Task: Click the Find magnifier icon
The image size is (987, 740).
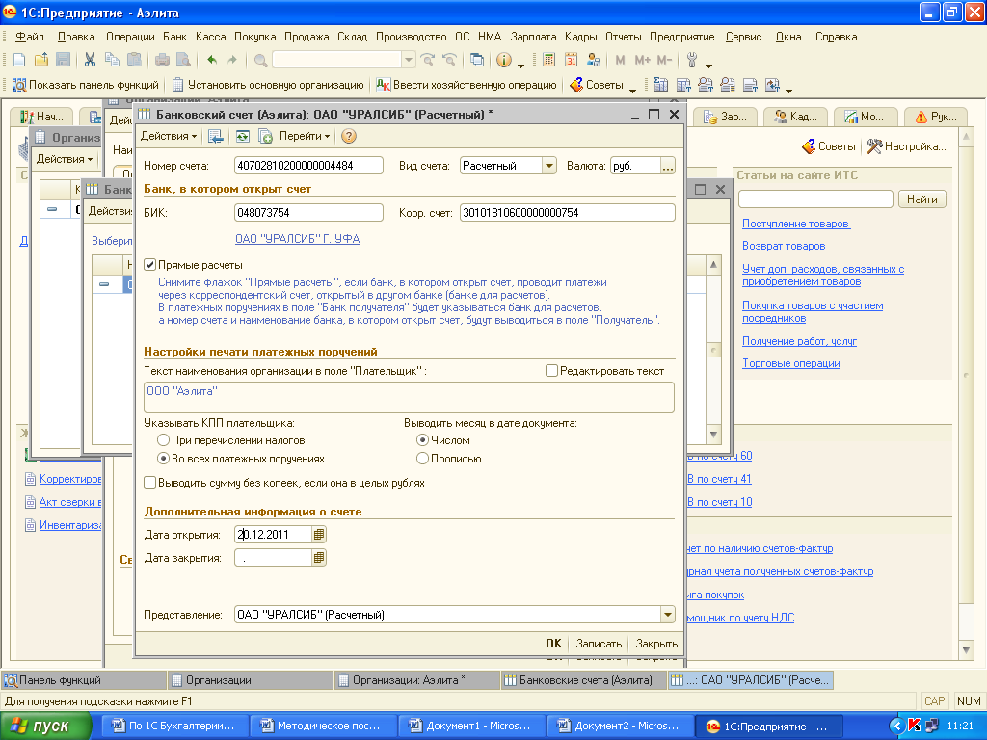Action: tap(260, 61)
